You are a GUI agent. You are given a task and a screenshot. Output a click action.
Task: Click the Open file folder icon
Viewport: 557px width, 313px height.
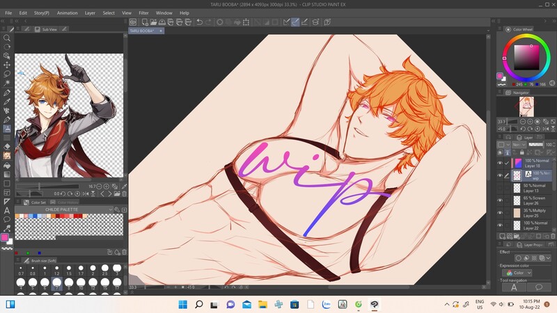[x=153, y=22]
